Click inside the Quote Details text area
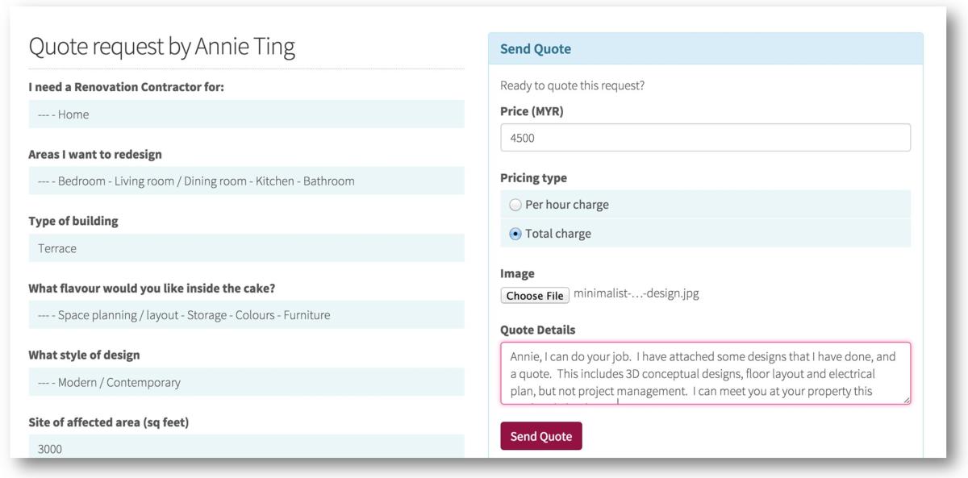 (705, 372)
